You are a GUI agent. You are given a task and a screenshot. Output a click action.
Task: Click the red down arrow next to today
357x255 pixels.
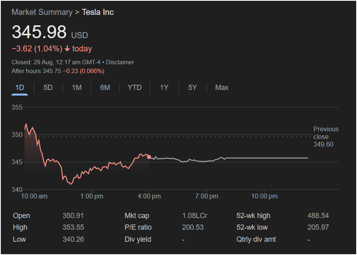coord(67,49)
